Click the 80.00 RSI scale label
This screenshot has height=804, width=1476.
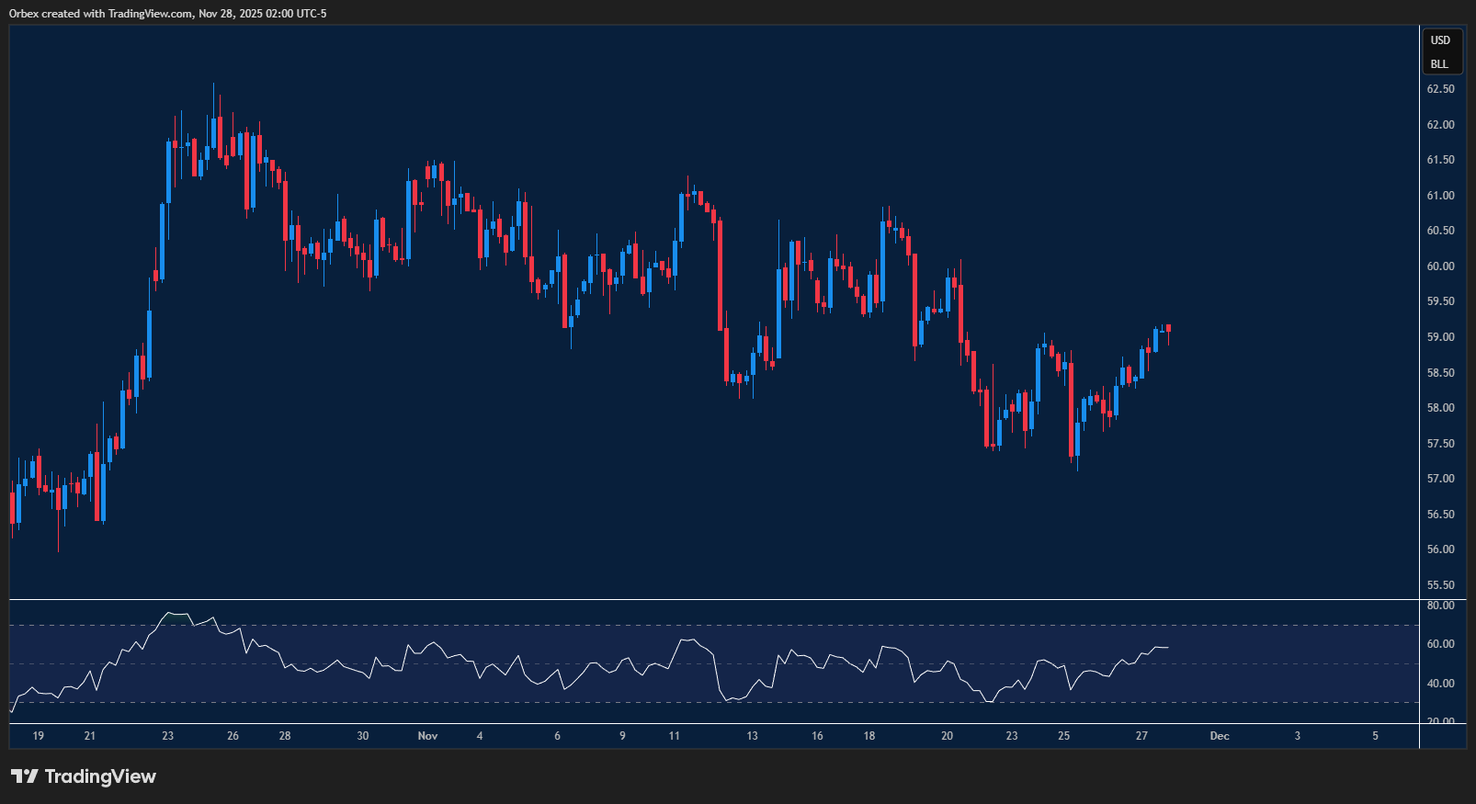1440,606
